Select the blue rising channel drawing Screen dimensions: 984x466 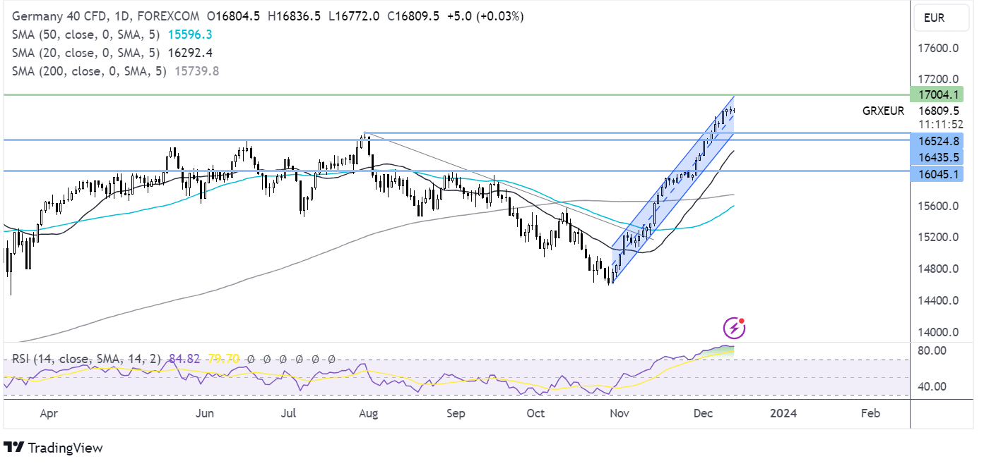pyautogui.click(x=673, y=189)
